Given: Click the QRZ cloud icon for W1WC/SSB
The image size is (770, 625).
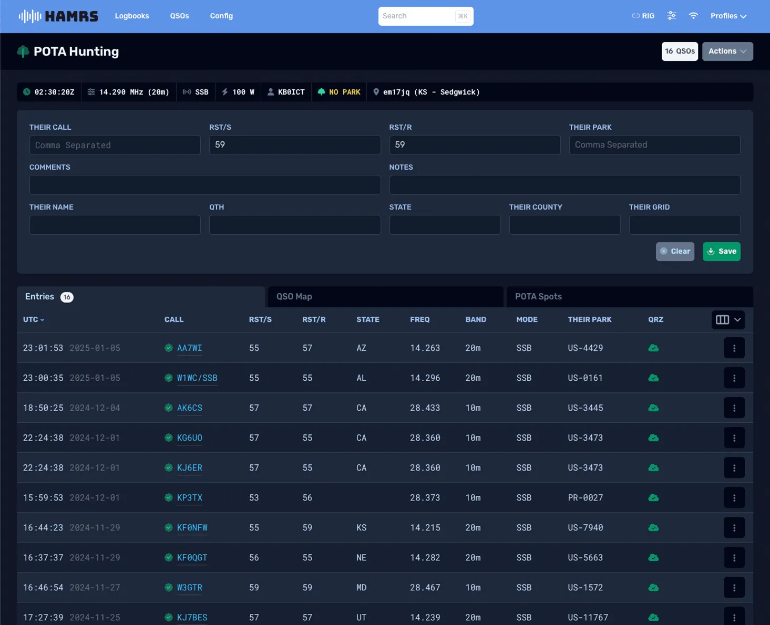Looking at the screenshot, I should (653, 378).
